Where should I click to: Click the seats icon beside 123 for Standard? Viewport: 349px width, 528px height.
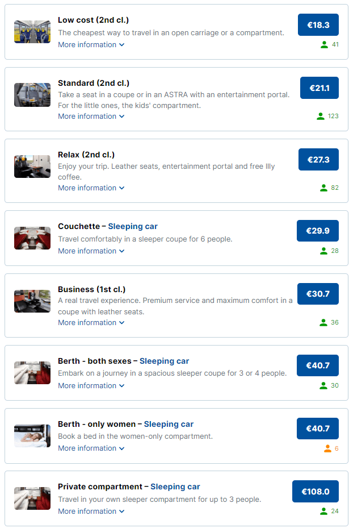(321, 117)
